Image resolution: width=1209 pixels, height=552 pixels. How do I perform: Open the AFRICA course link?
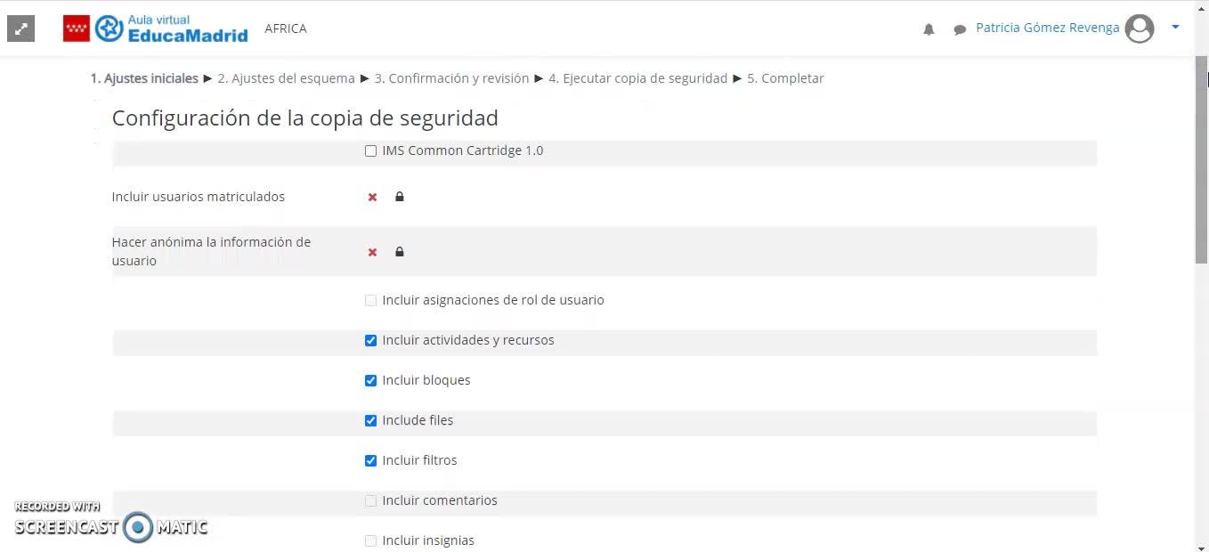coord(286,28)
